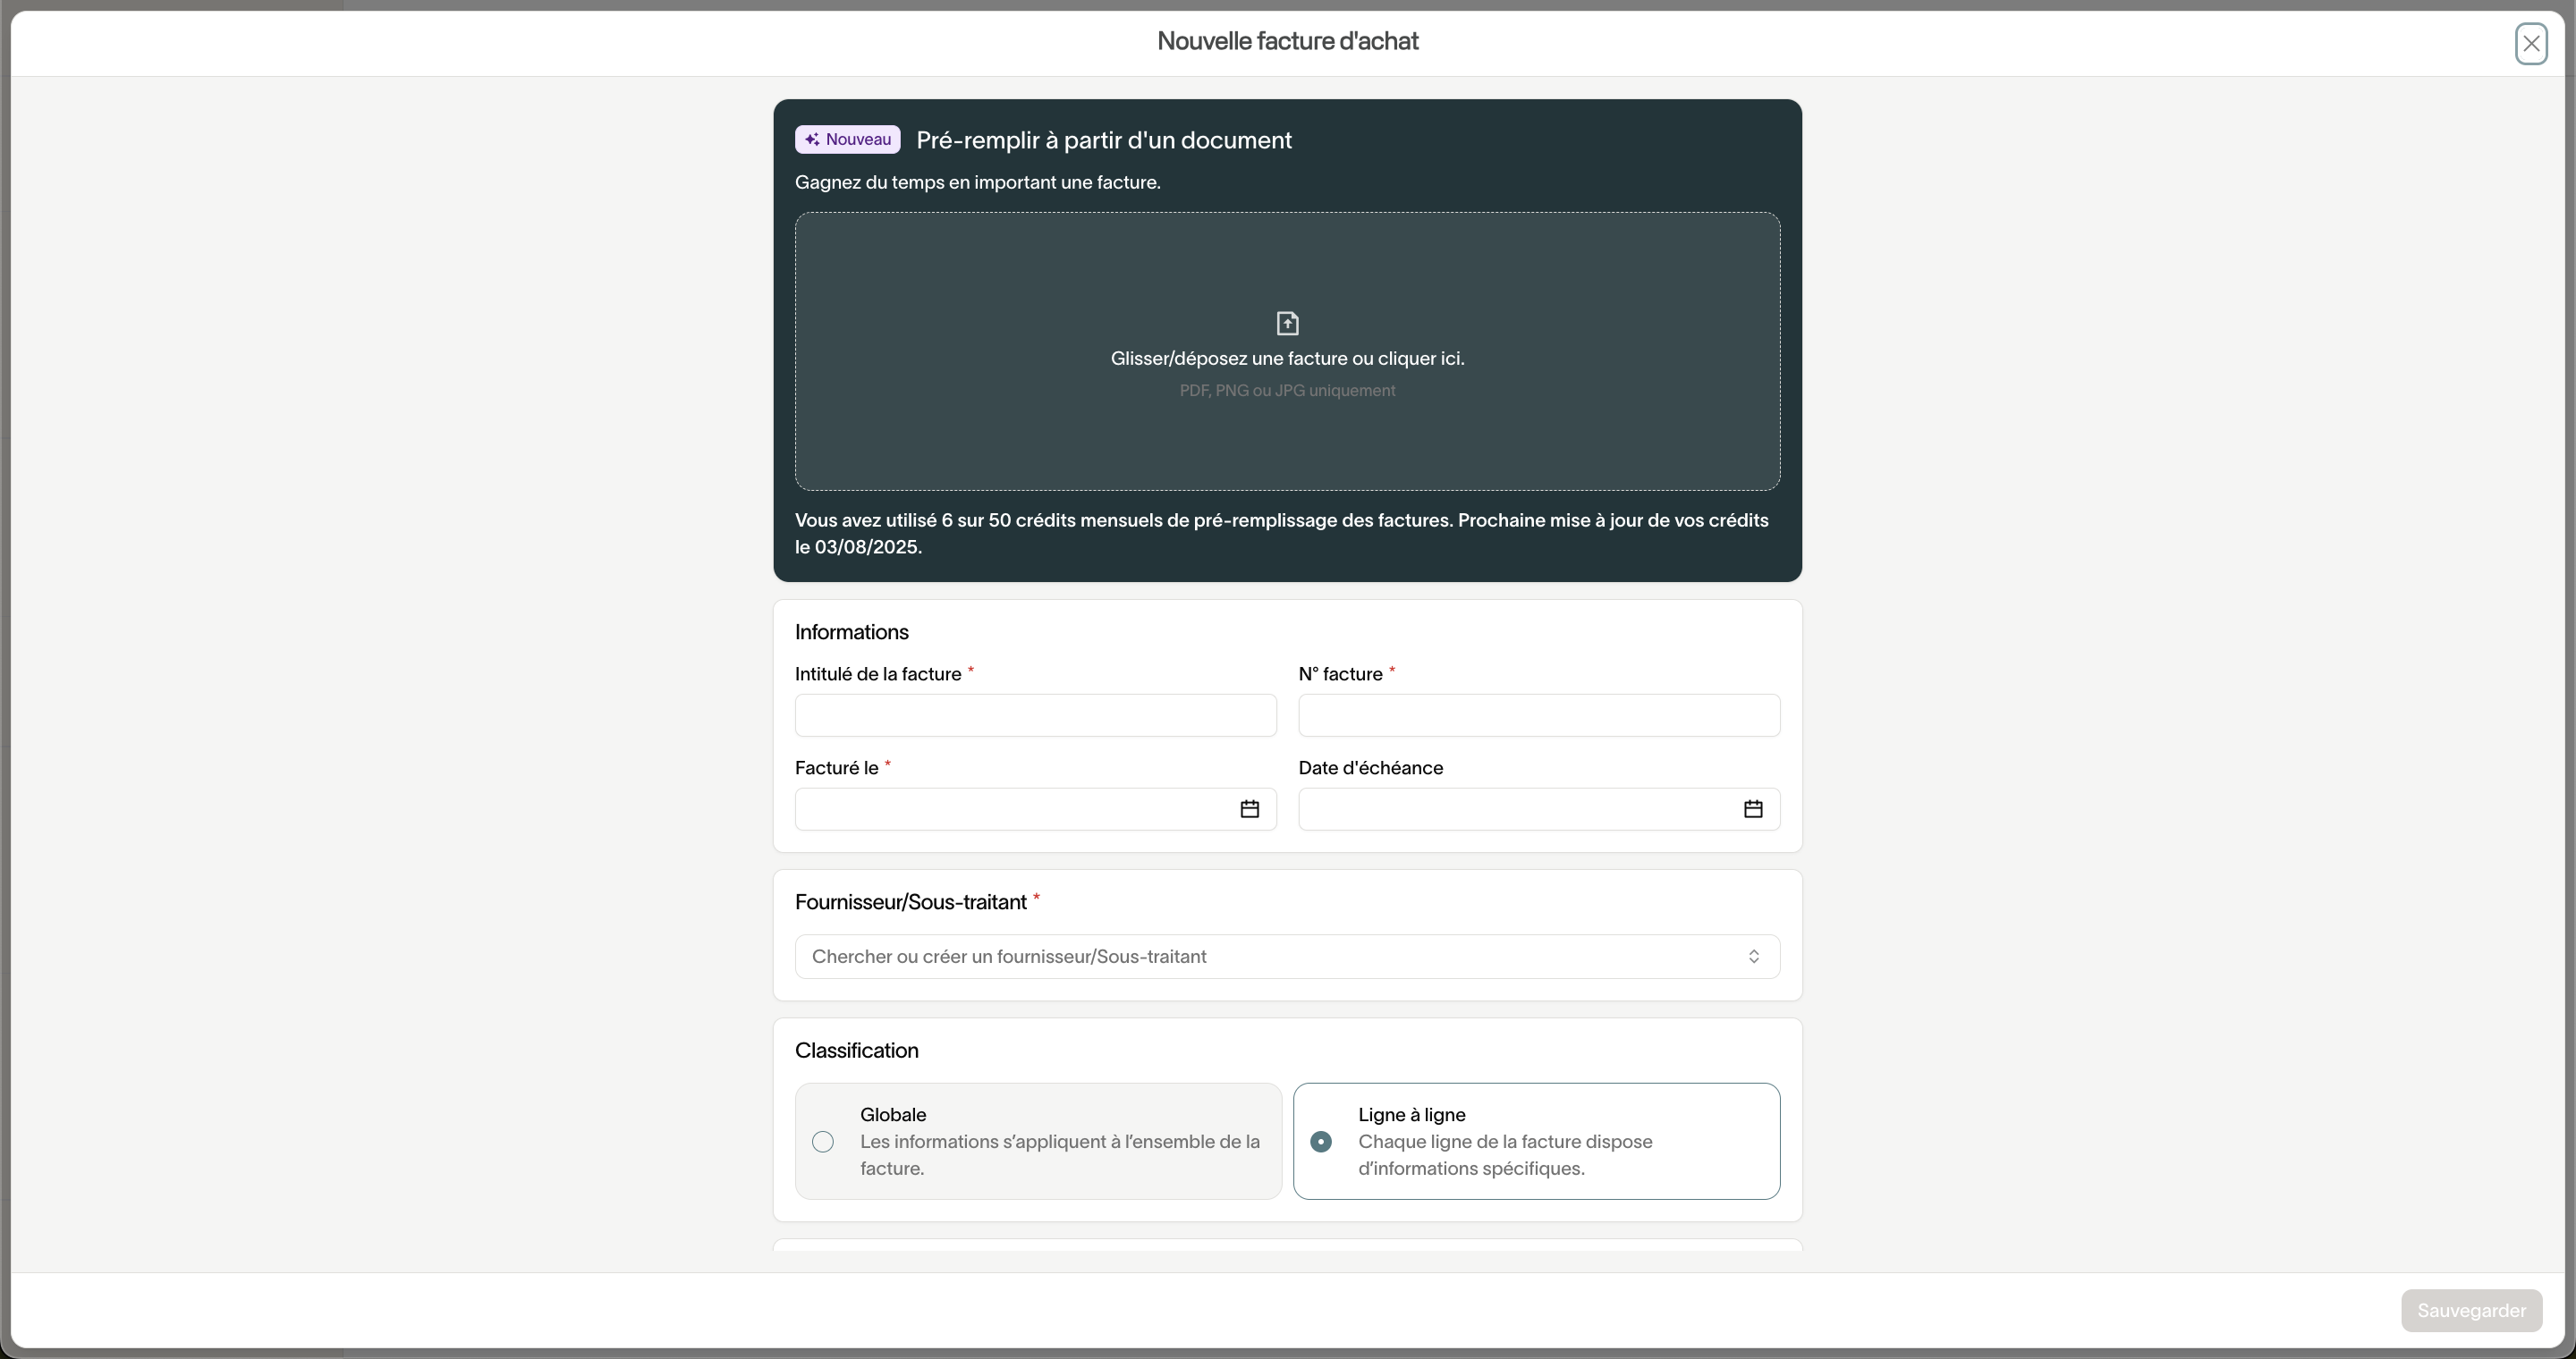Click 'PDF, PNG ou JPG uniquement' text
The image size is (2576, 1359).
click(1287, 391)
